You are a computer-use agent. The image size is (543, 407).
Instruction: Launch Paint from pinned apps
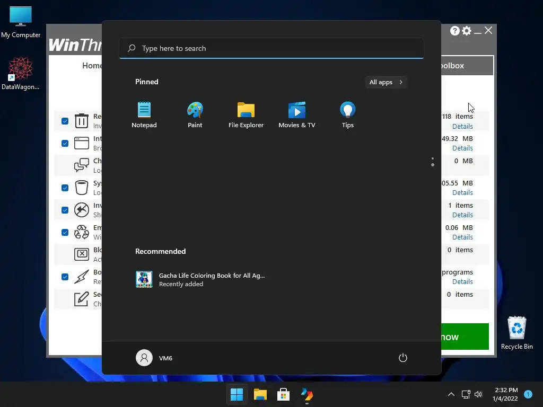[195, 115]
